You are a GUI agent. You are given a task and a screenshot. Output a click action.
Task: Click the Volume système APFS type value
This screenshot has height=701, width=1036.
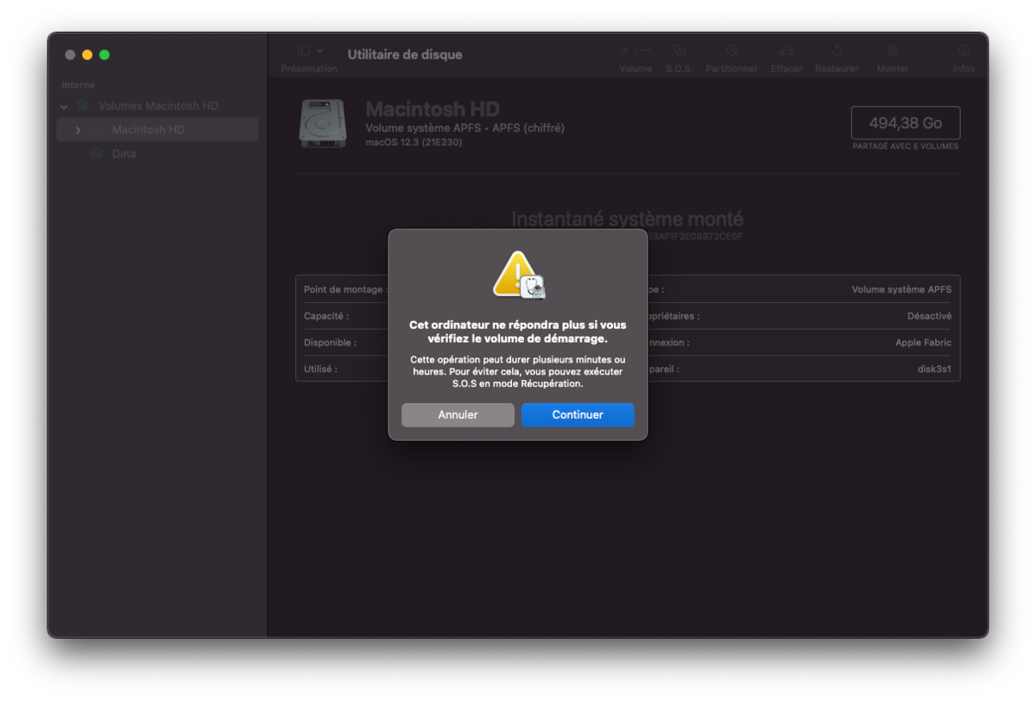tap(901, 290)
